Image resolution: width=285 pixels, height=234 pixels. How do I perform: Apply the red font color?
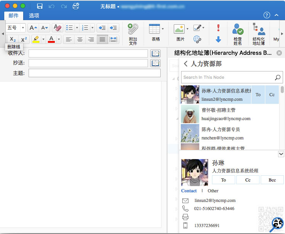pyautogui.click(x=51, y=39)
